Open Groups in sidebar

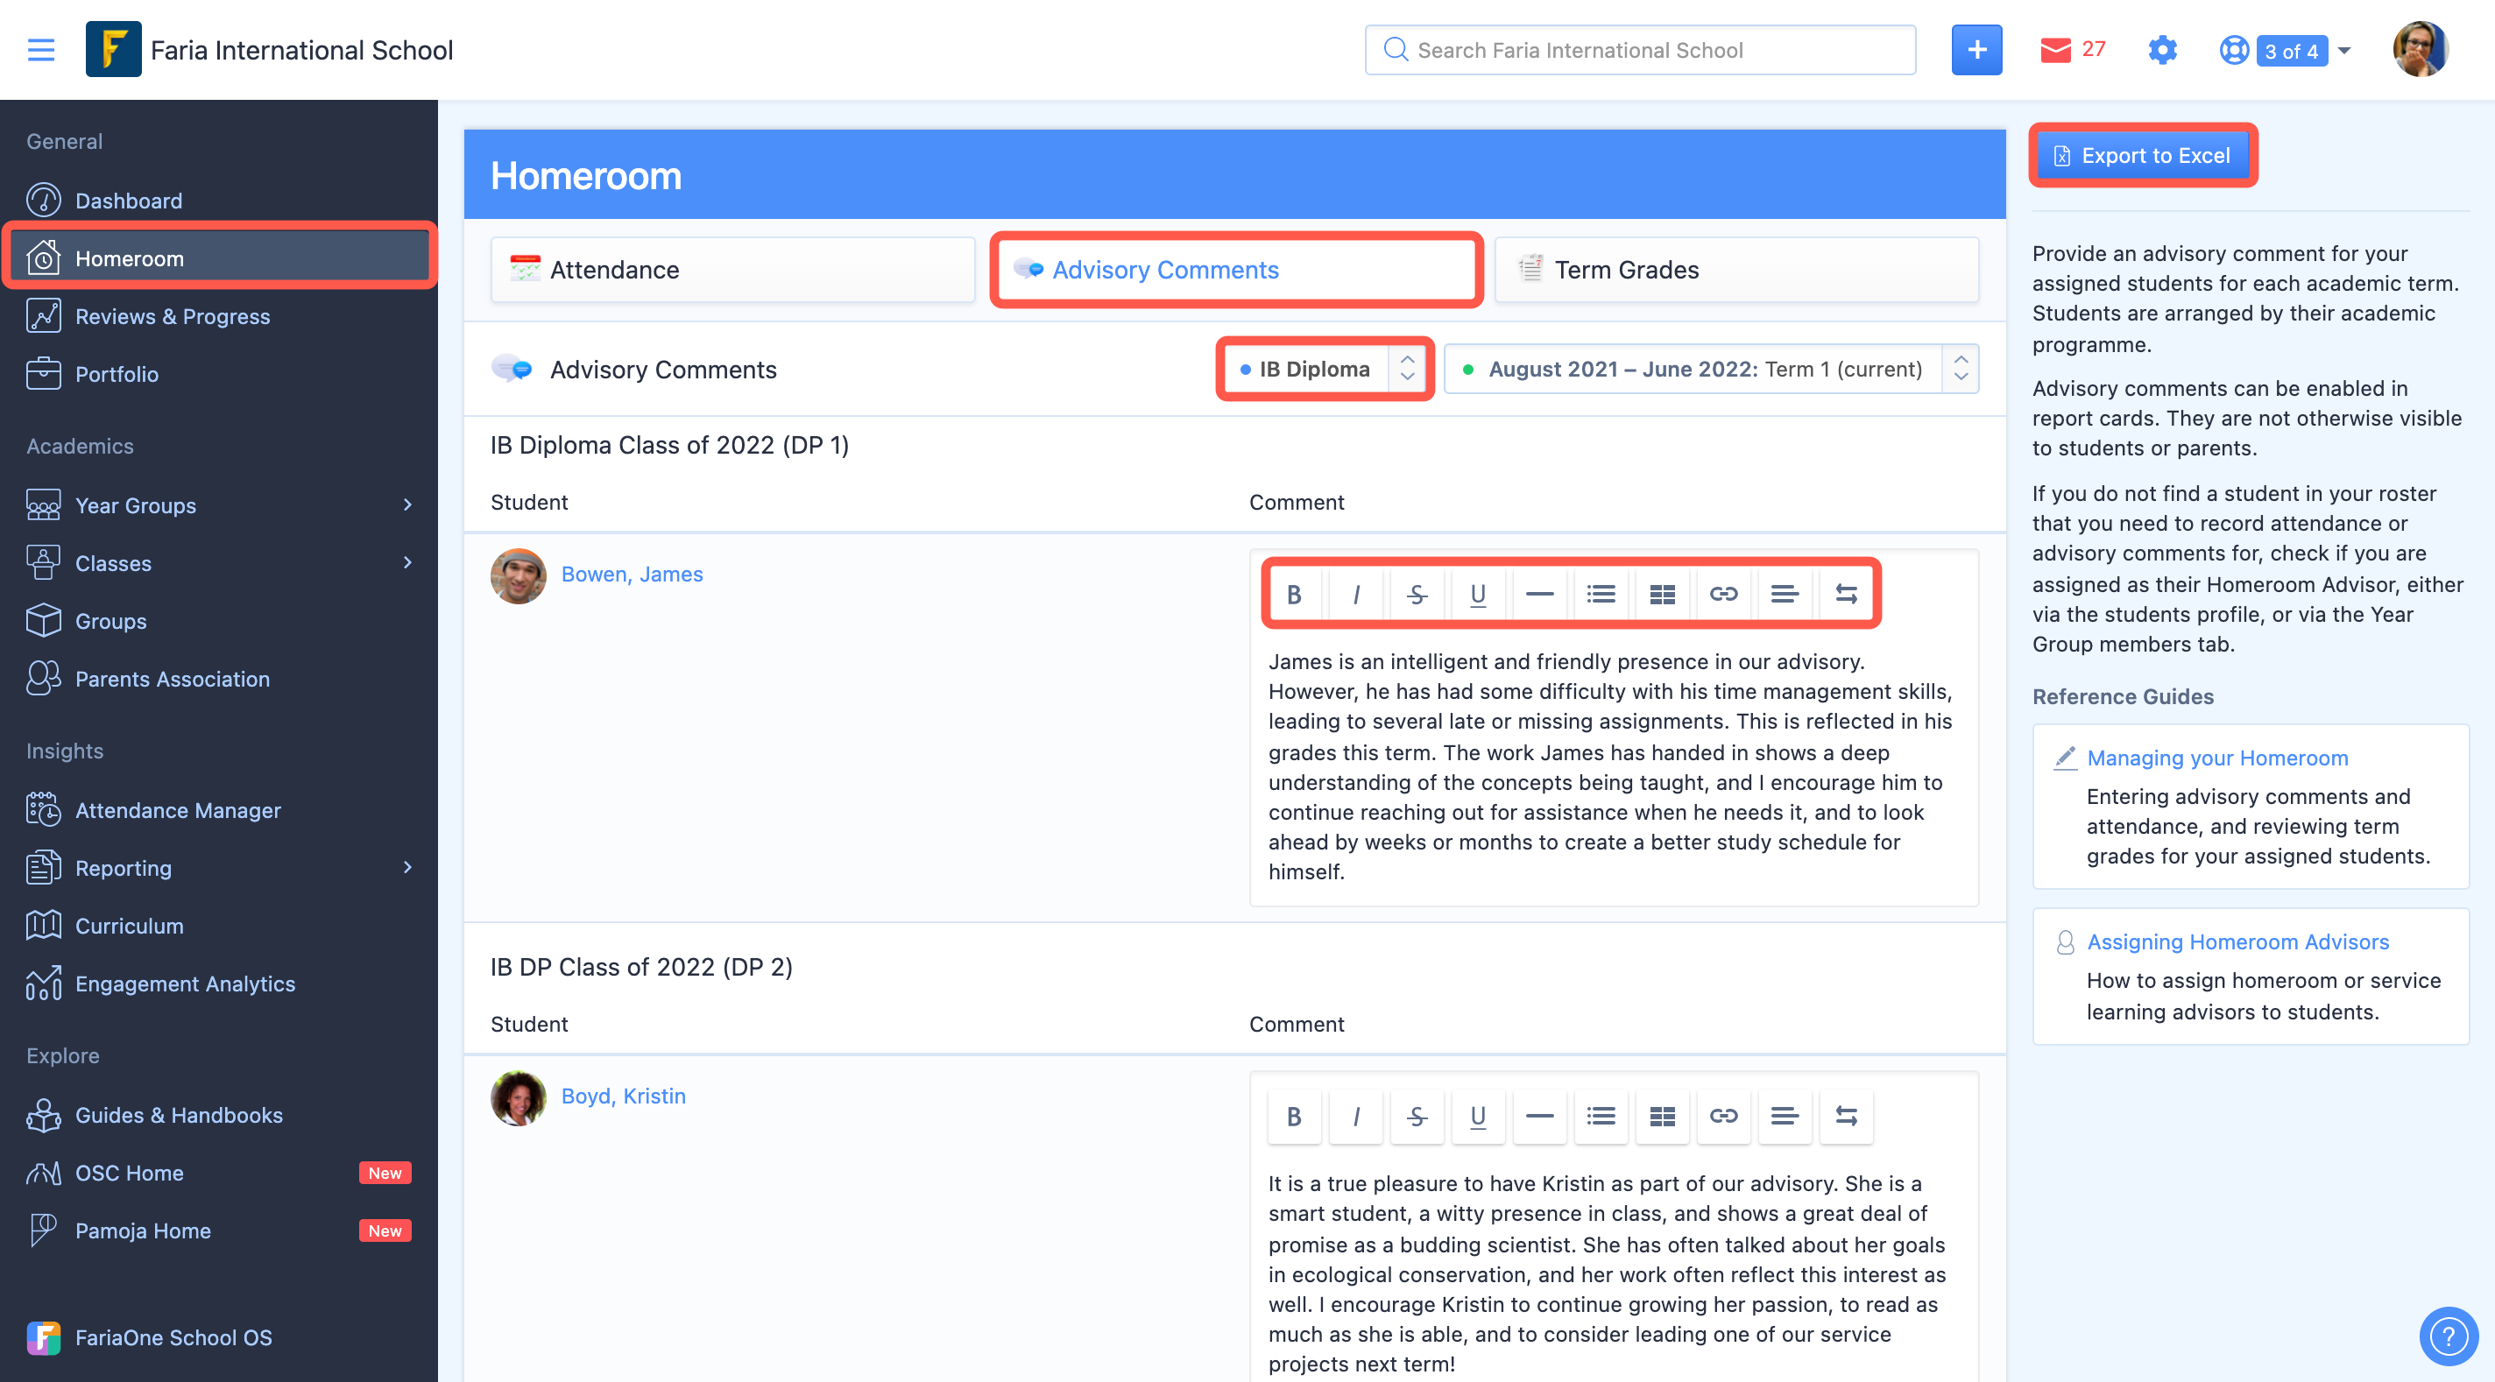coord(219,621)
